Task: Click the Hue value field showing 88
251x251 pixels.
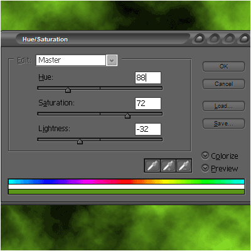Action: pyautogui.click(x=148, y=78)
